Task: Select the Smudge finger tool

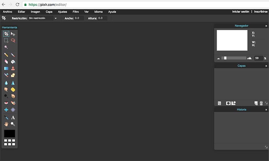Action: pos(6,89)
